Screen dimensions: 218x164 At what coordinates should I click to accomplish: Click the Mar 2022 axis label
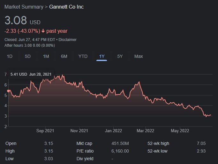click(x=145, y=131)
